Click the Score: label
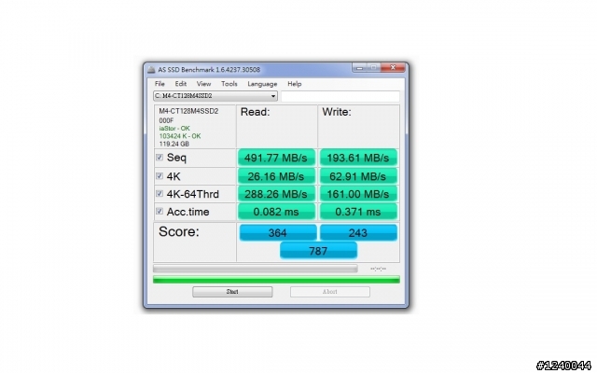 tap(178, 231)
